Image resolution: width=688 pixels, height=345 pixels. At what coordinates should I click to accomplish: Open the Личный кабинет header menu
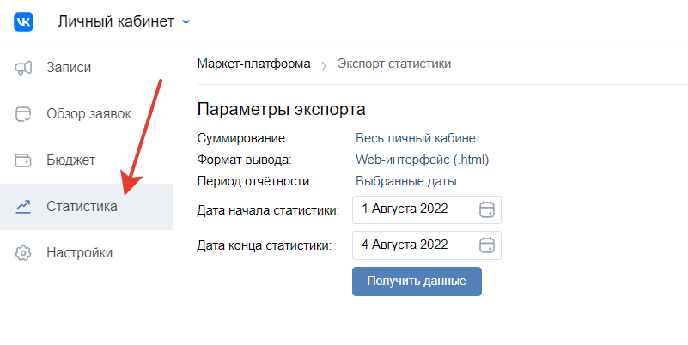coord(115,21)
